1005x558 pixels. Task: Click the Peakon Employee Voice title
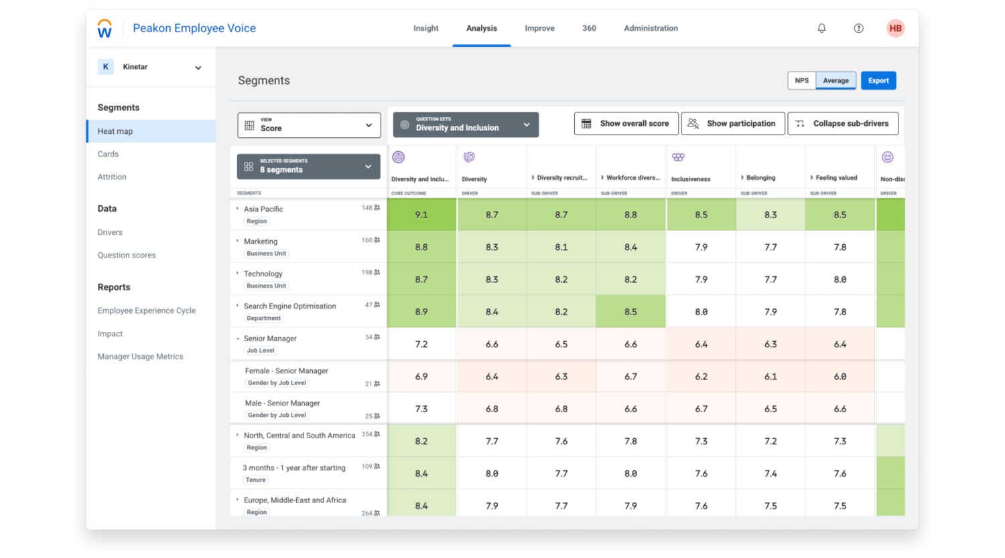(194, 28)
